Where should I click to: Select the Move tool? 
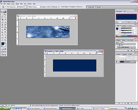pos(5,15)
